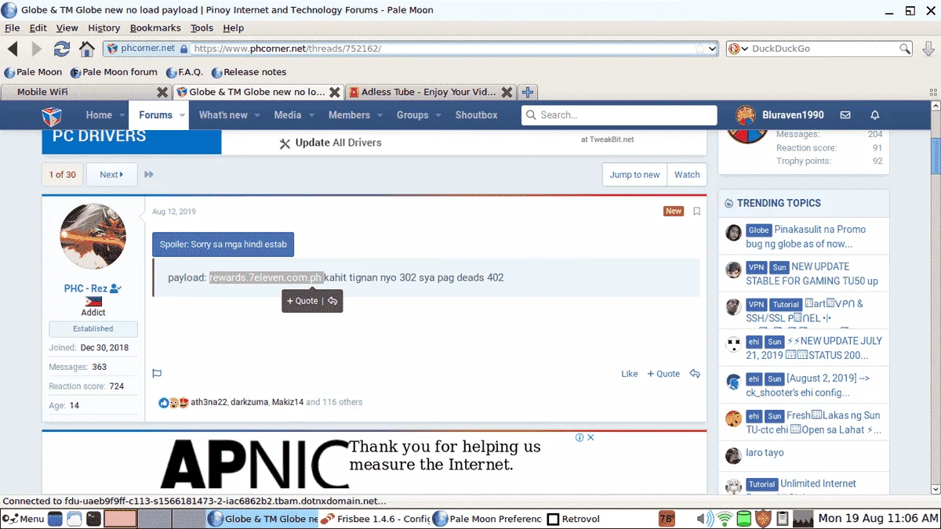941x529 pixels.
Task: Open PHC - Rez's avatar image
Action: coord(93,237)
